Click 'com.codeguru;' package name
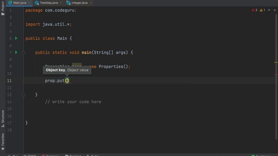Screen dimensions: 278x156 pyautogui.click(x=61, y=10)
